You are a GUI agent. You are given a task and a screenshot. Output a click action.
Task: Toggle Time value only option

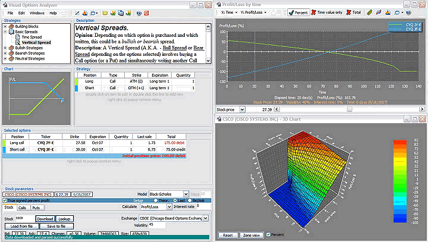tap(326, 12)
